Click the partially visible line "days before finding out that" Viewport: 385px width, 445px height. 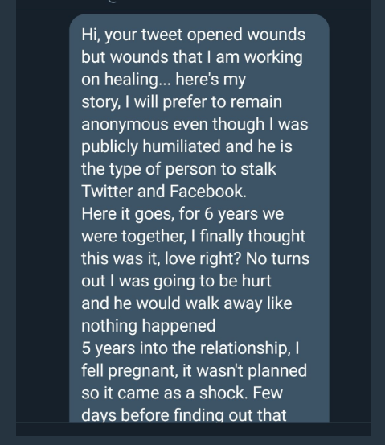click(x=184, y=415)
